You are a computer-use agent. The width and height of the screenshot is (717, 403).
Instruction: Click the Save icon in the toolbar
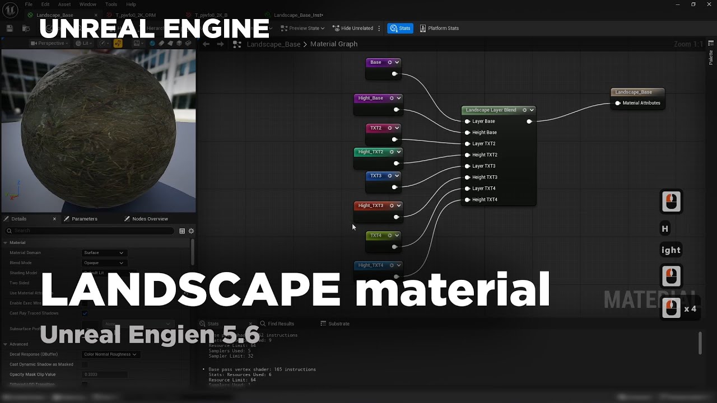pyautogui.click(x=10, y=28)
